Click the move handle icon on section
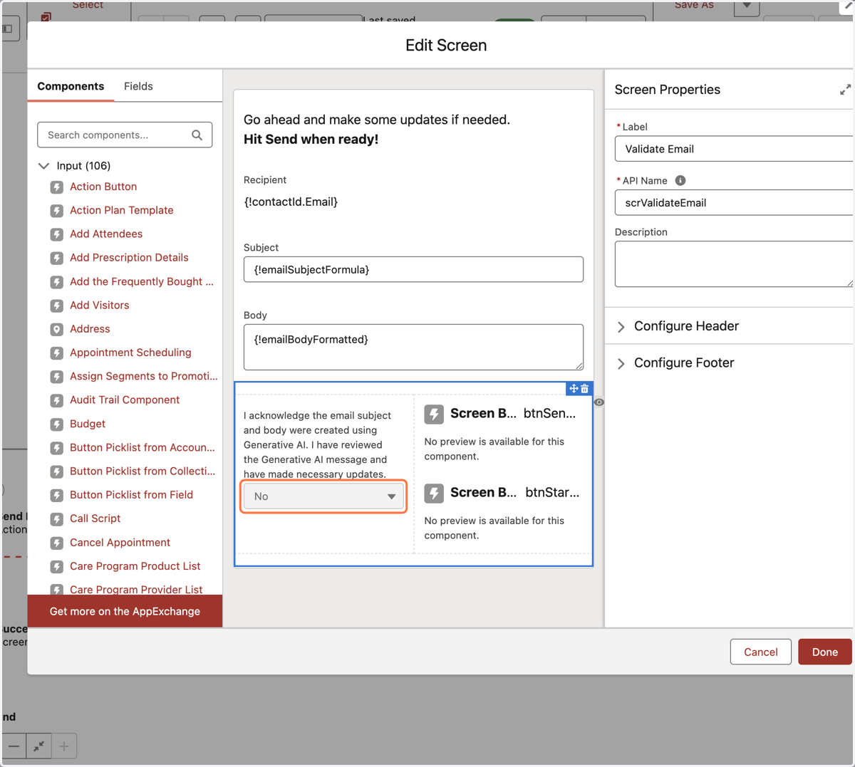 coord(574,389)
